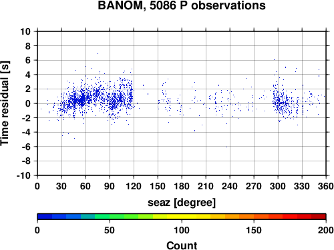Screen dimensions: 334x250
Task: Select the dark red end of colorbar
Action: tap(319, 217)
